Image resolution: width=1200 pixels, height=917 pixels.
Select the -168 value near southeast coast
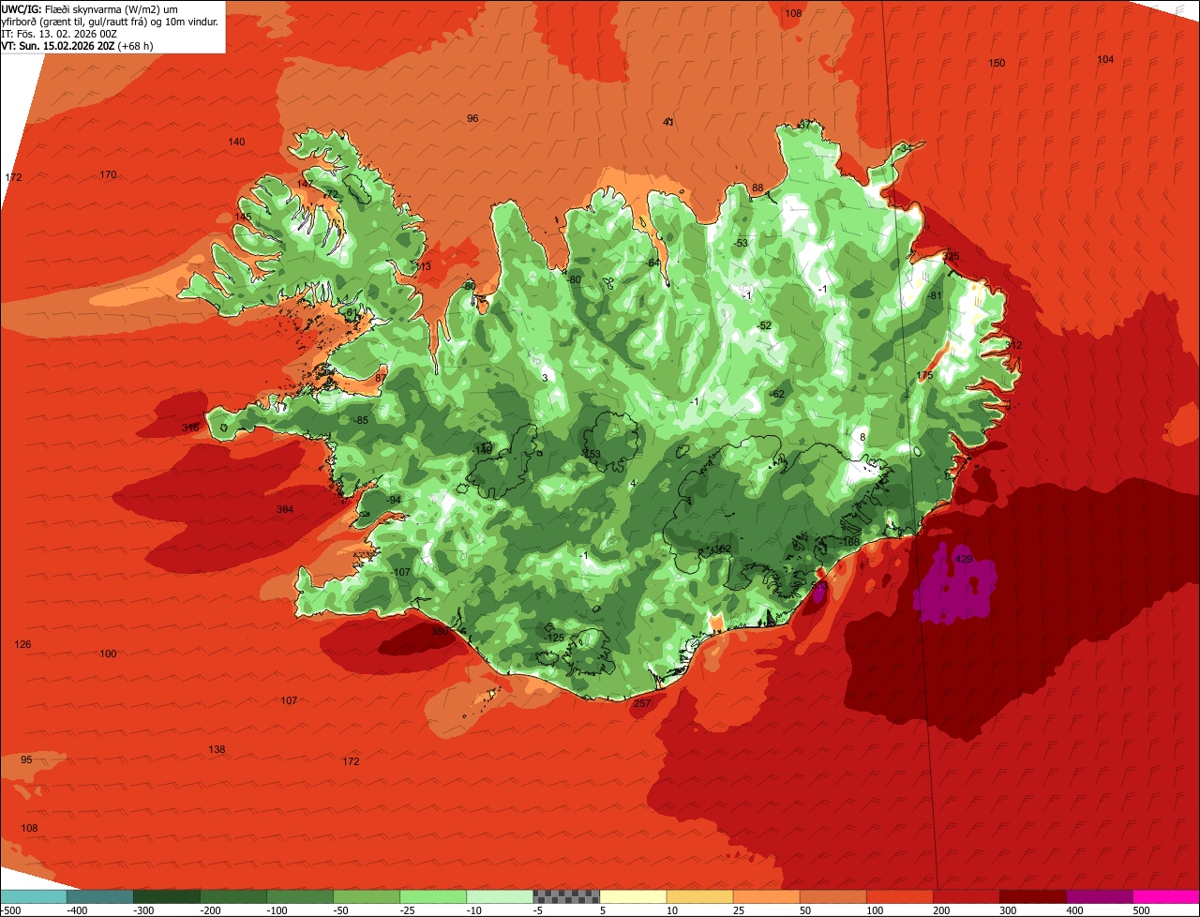click(x=849, y=542)
